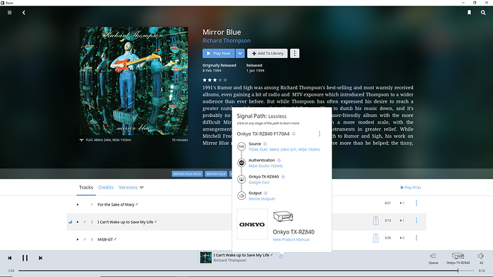
Task: Switch to the Tracks tab
Action: (x=86, y=188)
